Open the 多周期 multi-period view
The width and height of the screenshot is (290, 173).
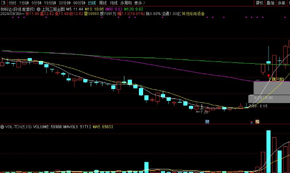[126, 3]
